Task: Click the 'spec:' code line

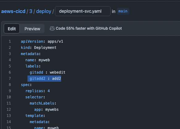Action: click(x=26, y=85)
